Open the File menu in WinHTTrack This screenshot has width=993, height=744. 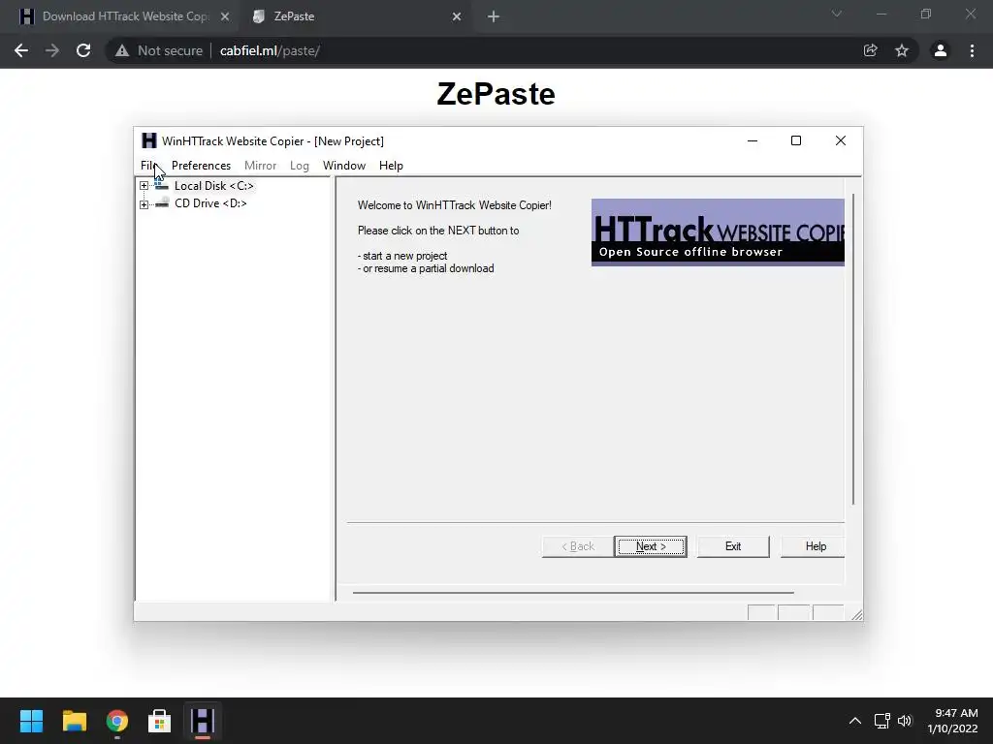point(148,166)
